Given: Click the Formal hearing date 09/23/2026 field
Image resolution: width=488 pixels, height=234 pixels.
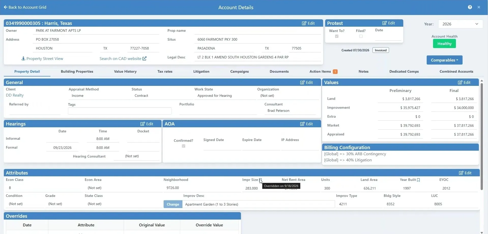Looking at the screenshot, I should pos(62,148).
